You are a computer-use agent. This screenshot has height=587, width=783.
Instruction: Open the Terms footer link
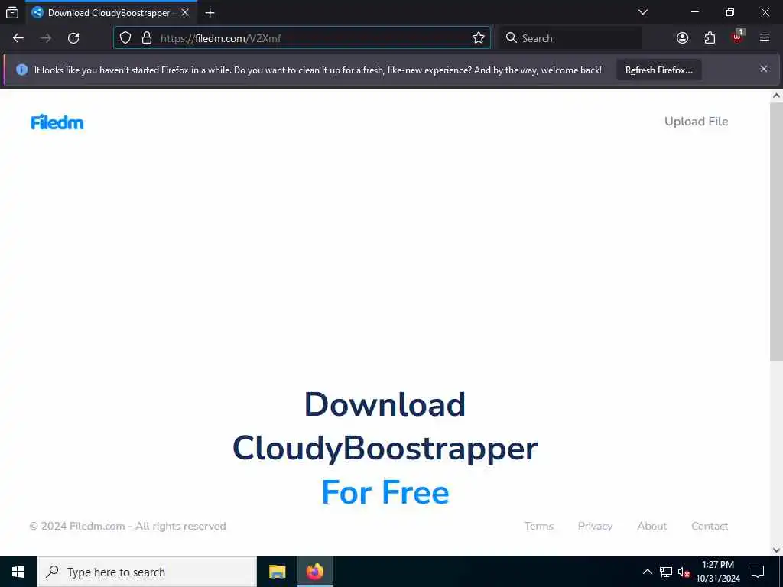(x=539, y=526)
